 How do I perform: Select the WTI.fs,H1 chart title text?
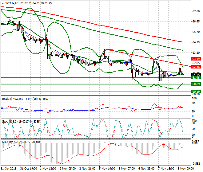tap(12, 3)
